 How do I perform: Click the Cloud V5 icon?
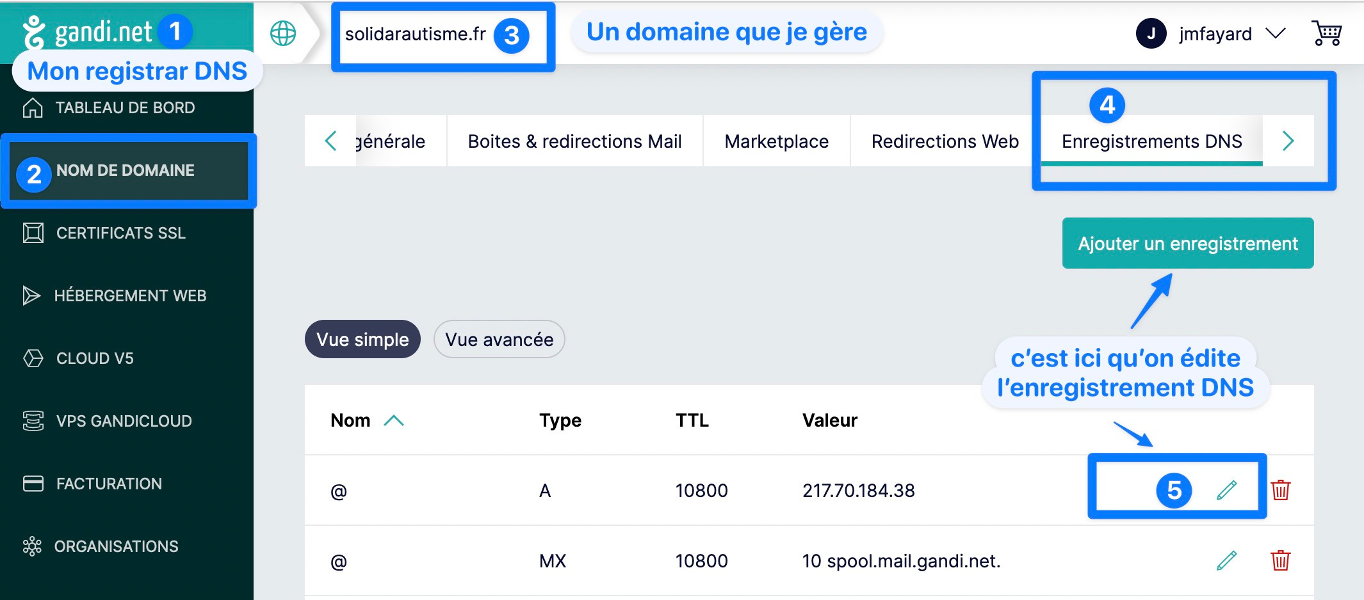(x=33, y=358)
